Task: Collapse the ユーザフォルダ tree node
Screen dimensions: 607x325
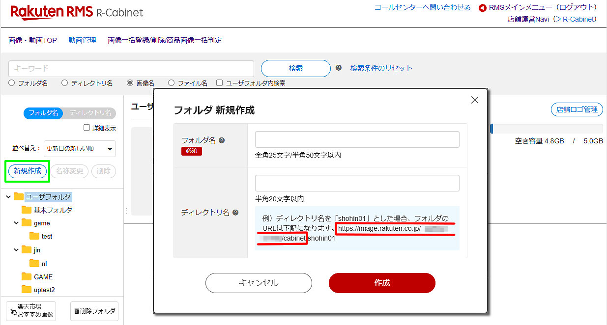Action: click(x=8, y=197)
